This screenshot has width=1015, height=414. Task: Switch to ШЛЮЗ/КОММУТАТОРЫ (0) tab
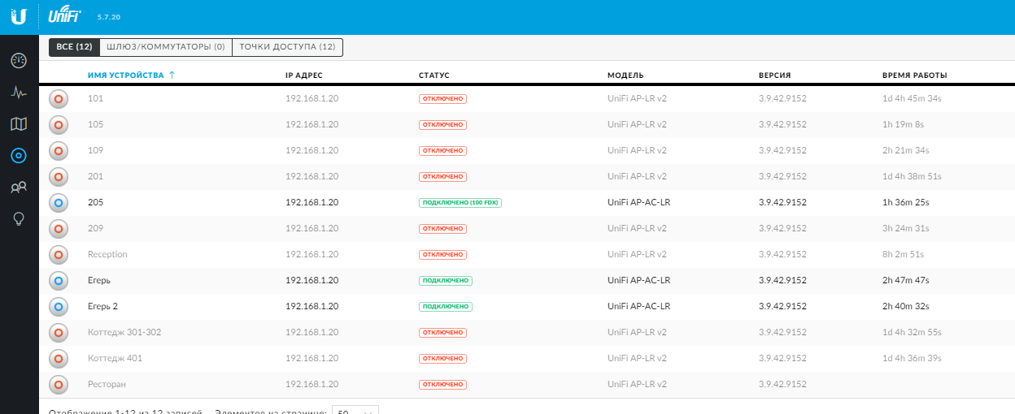point(166,47)
